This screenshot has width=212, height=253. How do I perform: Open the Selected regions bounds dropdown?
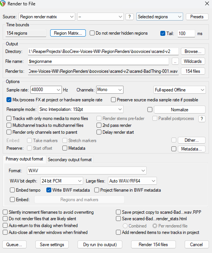coord(160,17)
